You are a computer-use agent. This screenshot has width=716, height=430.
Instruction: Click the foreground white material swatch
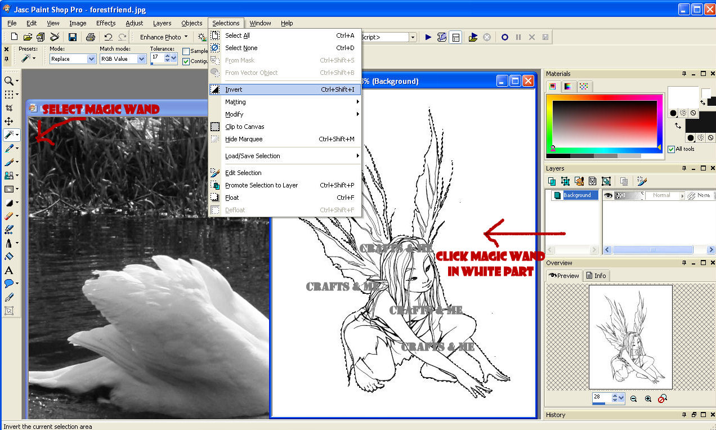pyautogui.click(x=683, y=98)
